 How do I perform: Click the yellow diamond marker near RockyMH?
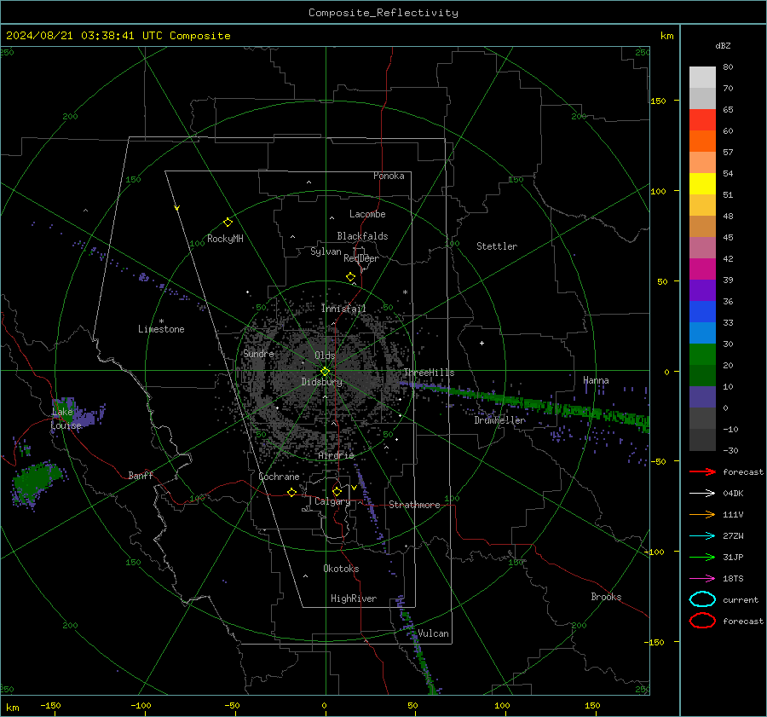[228, 223]
